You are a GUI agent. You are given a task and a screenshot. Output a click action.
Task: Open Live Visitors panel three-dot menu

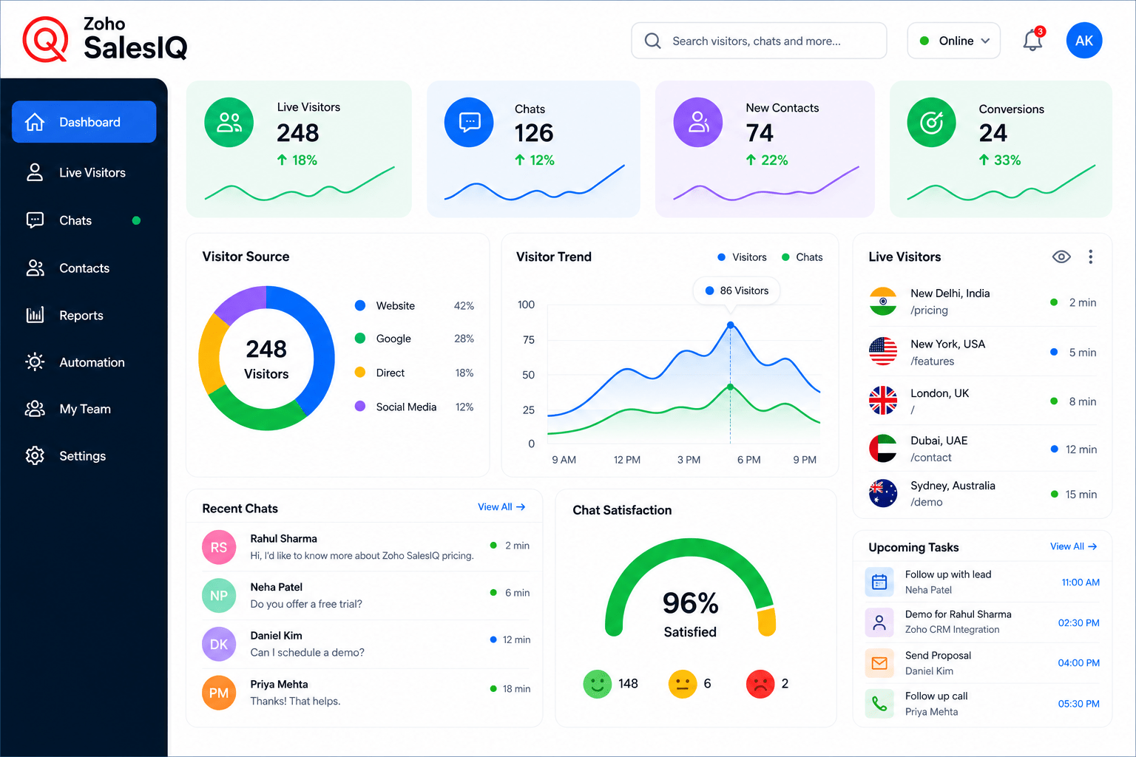(x=1091, y=257)
